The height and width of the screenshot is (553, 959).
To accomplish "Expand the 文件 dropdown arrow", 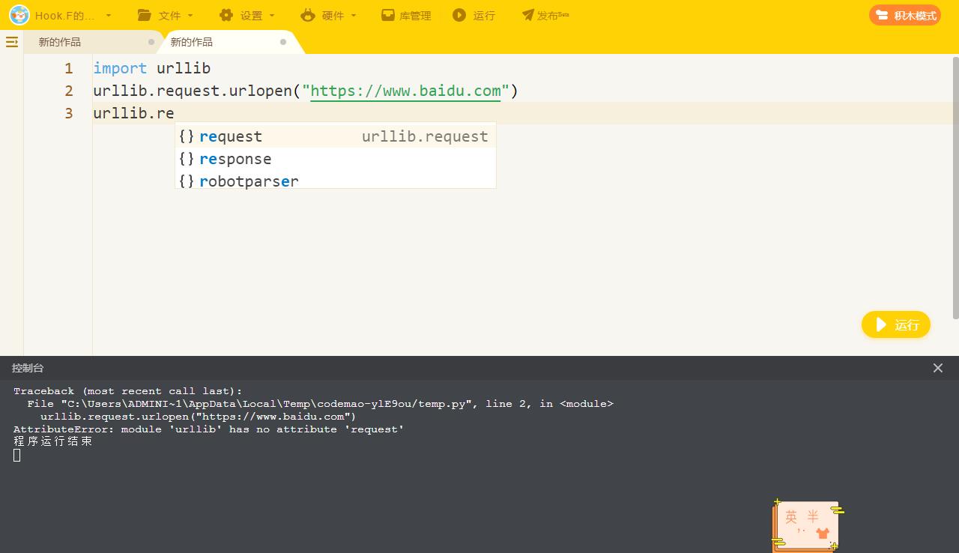I will point(190,16).
